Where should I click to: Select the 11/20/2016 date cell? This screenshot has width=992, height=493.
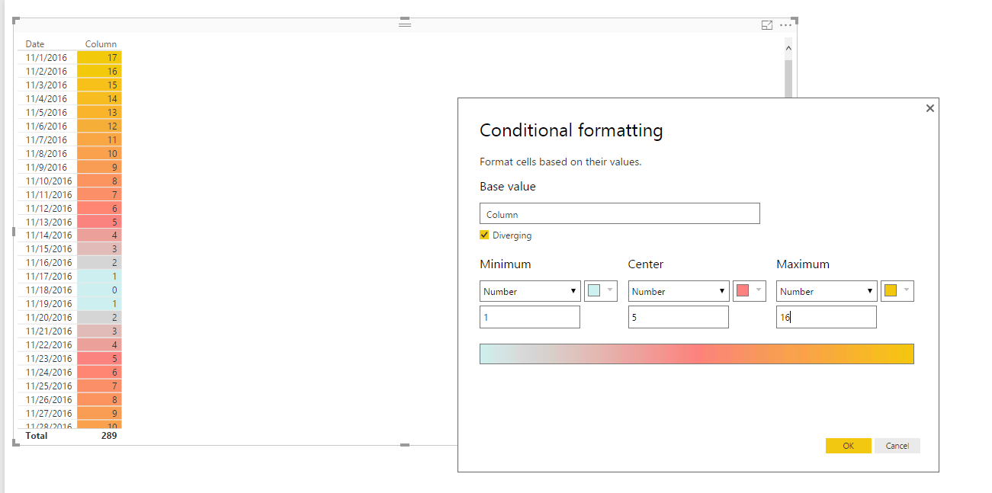click(x=49, y=318)
